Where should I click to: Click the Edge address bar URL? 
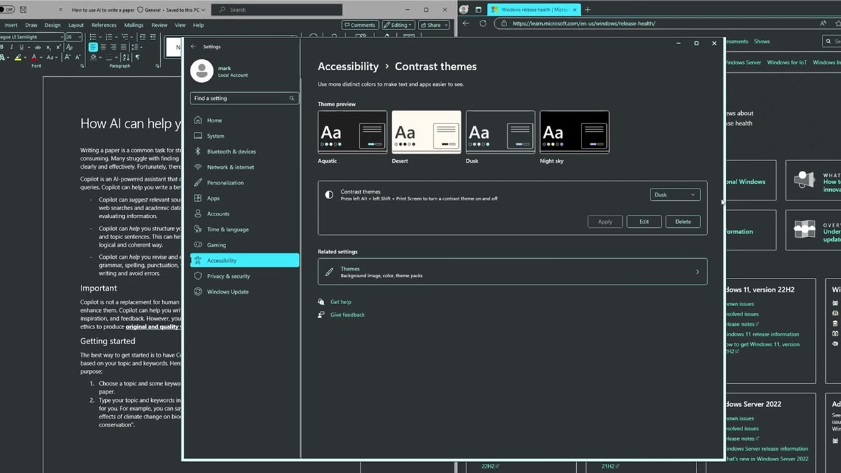coord(583,23)
